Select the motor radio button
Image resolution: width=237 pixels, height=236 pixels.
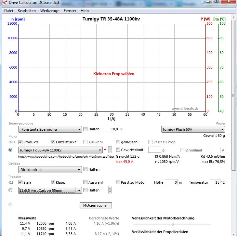click(10, 150)
